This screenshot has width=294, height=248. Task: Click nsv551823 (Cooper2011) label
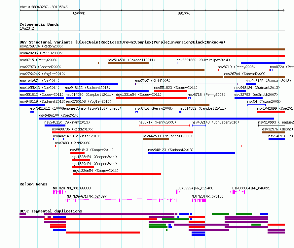click(176, 88)
